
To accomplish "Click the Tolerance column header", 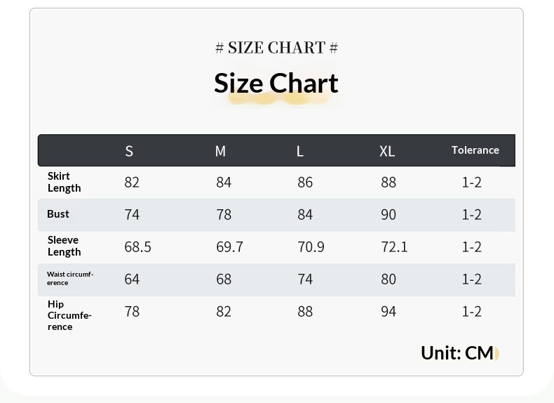I will (x=475, y=150).
